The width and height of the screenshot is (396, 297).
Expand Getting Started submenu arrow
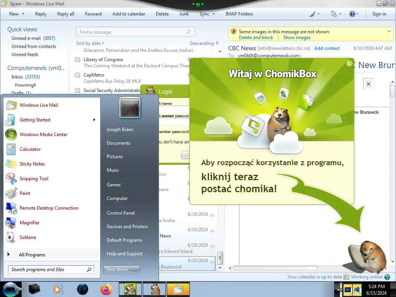pyautogui.click(x=94, y=120)
